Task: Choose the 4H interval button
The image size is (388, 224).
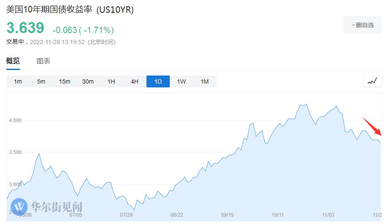Action: pos(135,81)
